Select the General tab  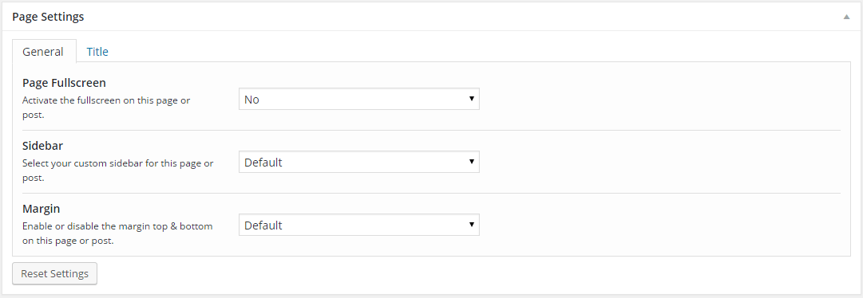[x=43, y=52]
